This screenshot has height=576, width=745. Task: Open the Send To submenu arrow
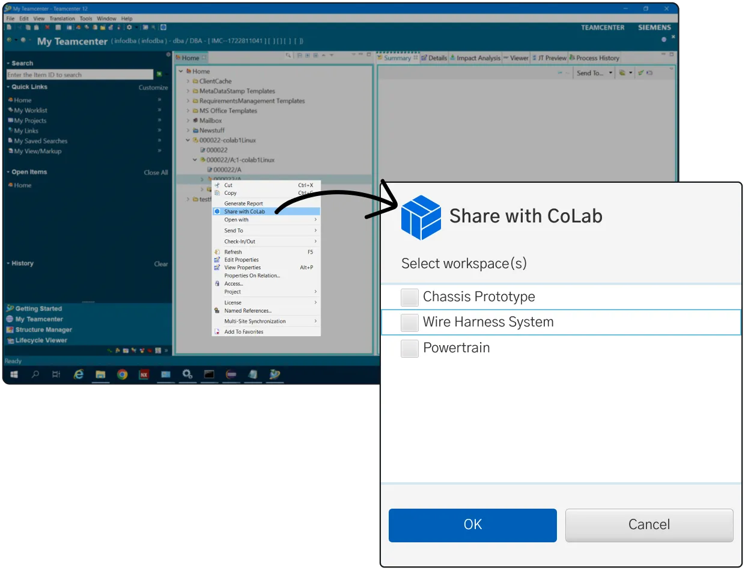315,230
